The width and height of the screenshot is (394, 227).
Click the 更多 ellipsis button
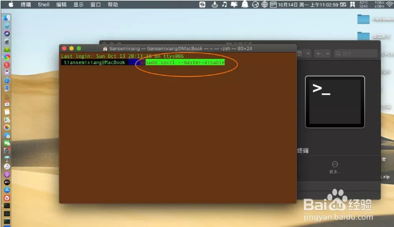(x=335, y=164)
